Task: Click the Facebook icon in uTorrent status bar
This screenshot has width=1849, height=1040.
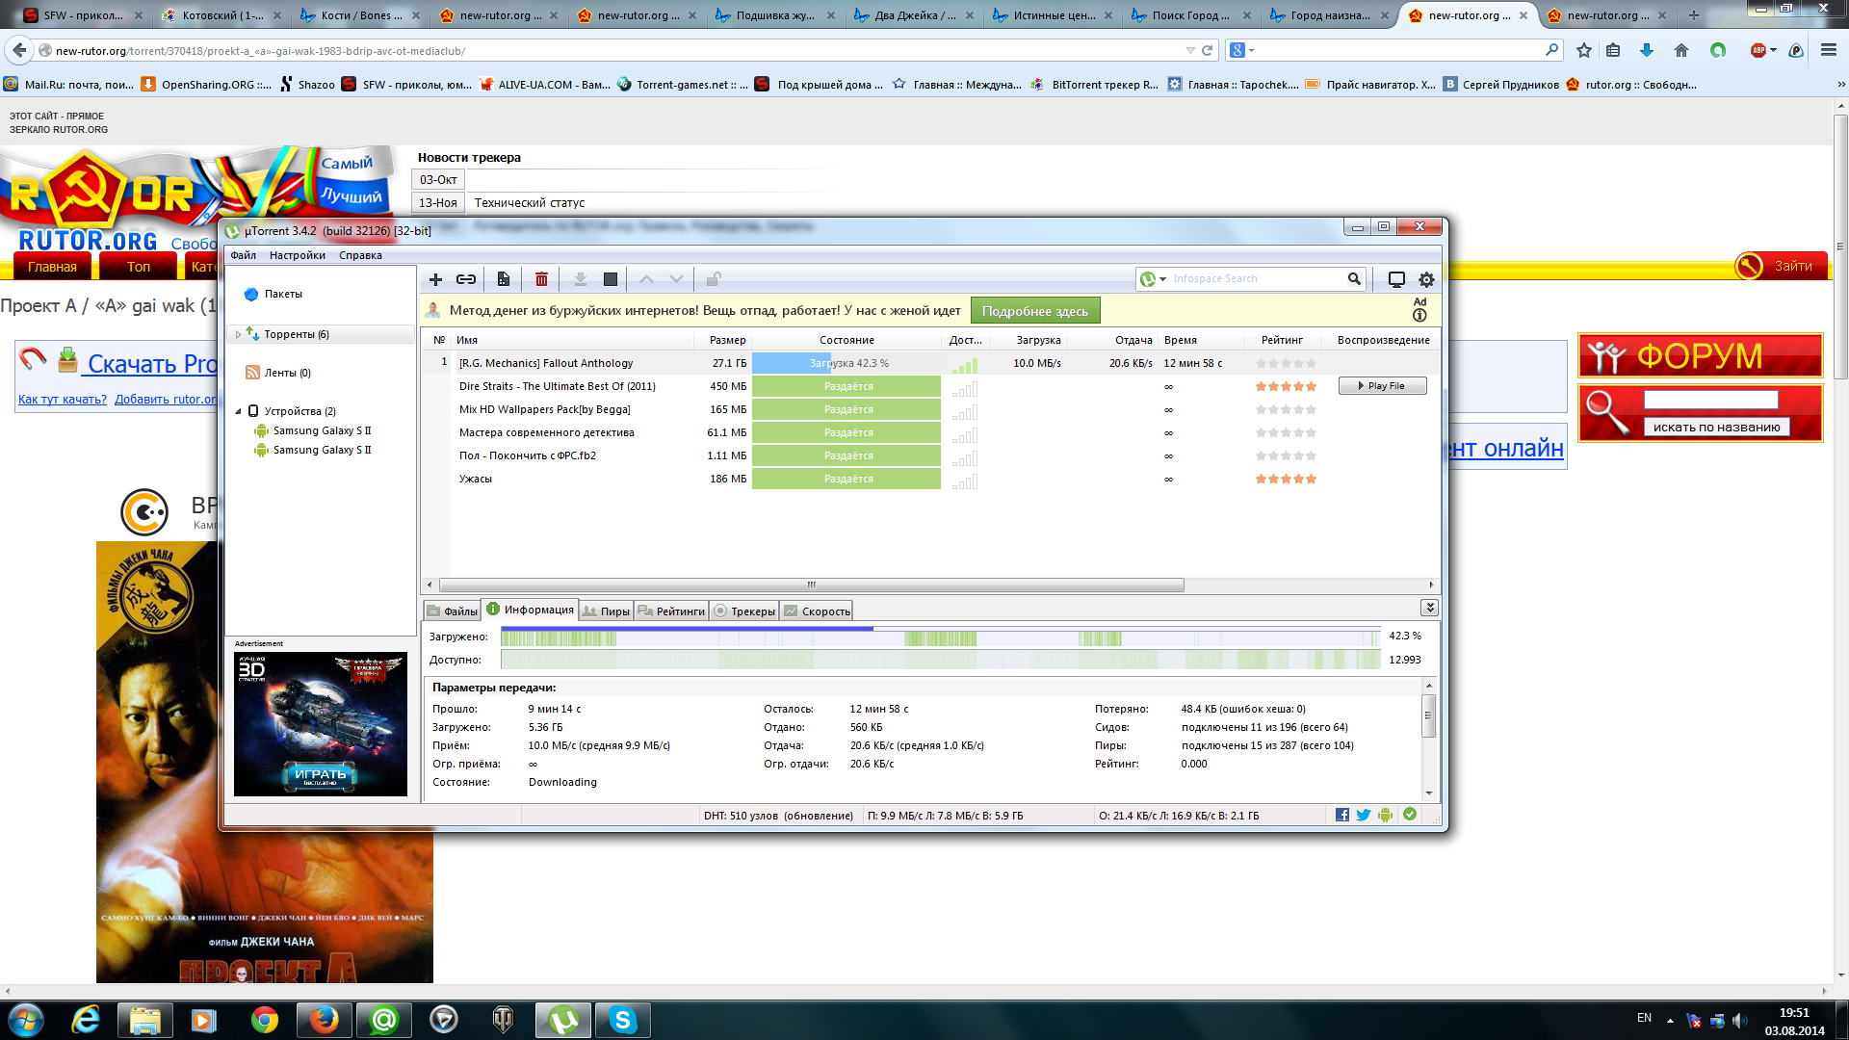Action: point(1342,815)
